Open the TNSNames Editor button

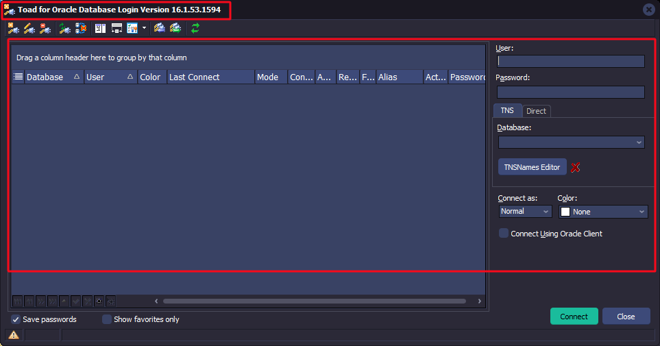pos(532,167)
